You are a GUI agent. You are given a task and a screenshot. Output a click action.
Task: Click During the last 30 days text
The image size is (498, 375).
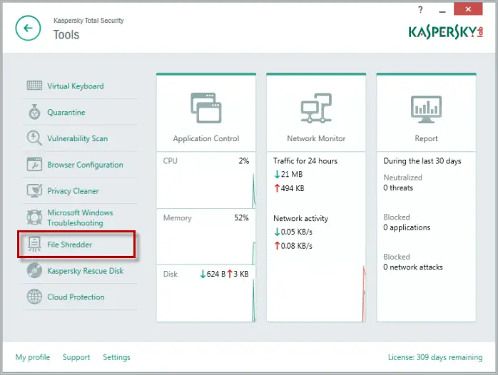(x=422, y=161)
